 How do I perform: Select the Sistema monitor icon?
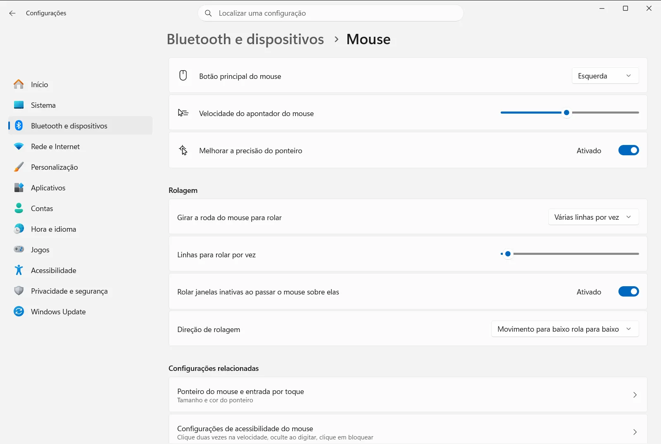tap(19, 105)
